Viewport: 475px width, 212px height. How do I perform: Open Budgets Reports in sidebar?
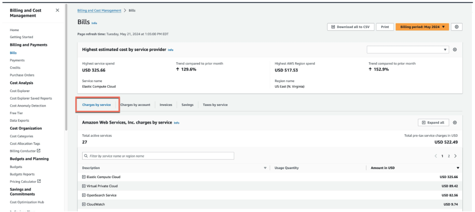(x=22, y=174)
